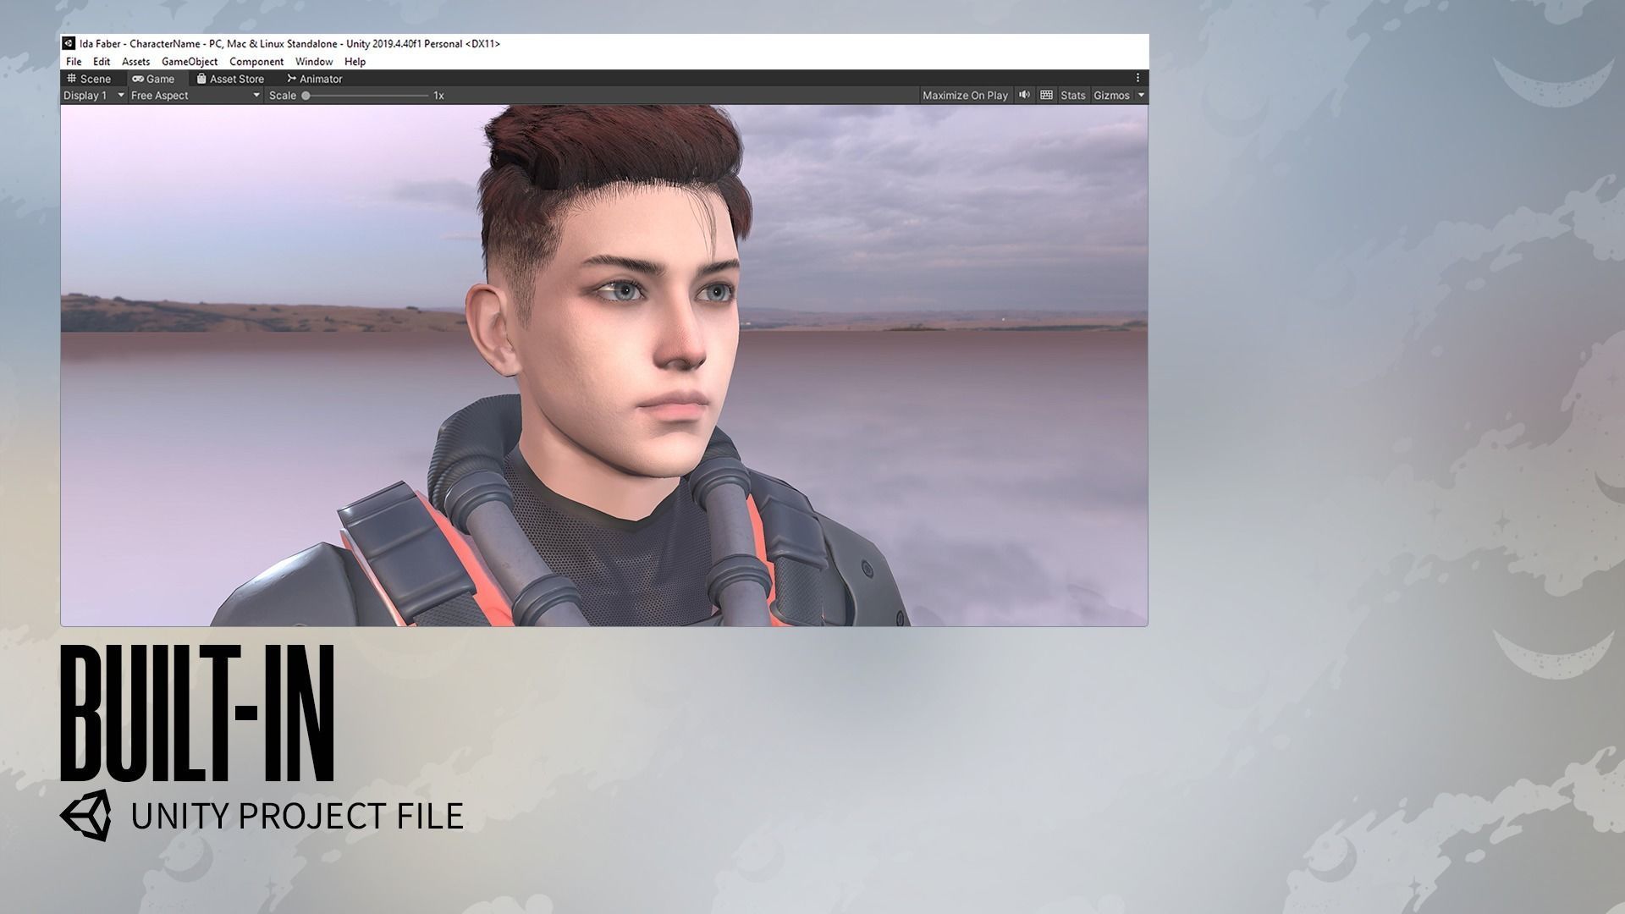Image resolution: width=1625 pixels, height=914 pixels.
Task: Switch to the Scene tab
Action: point(88,79)
